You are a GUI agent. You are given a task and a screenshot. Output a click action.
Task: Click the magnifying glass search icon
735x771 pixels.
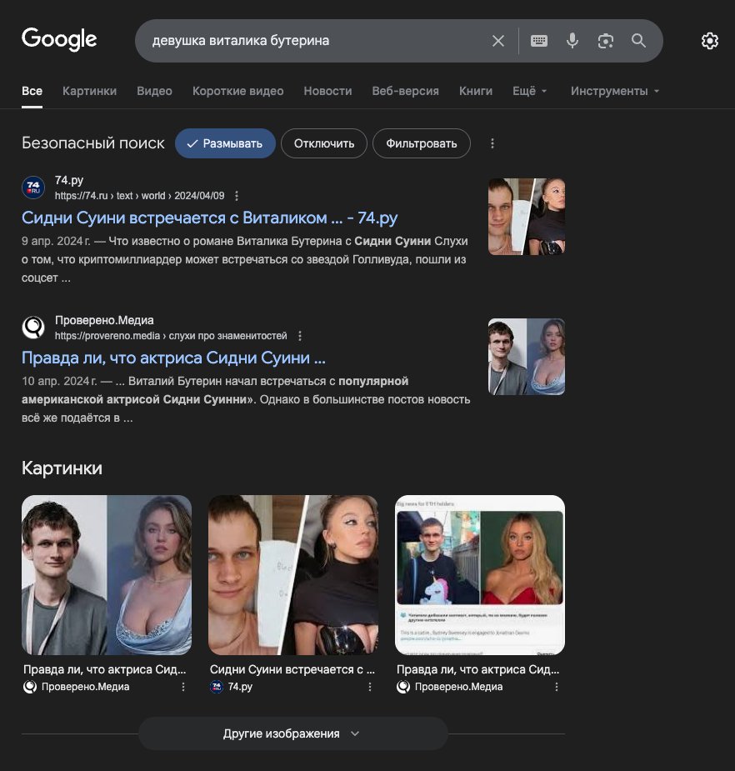click(638, 41)
